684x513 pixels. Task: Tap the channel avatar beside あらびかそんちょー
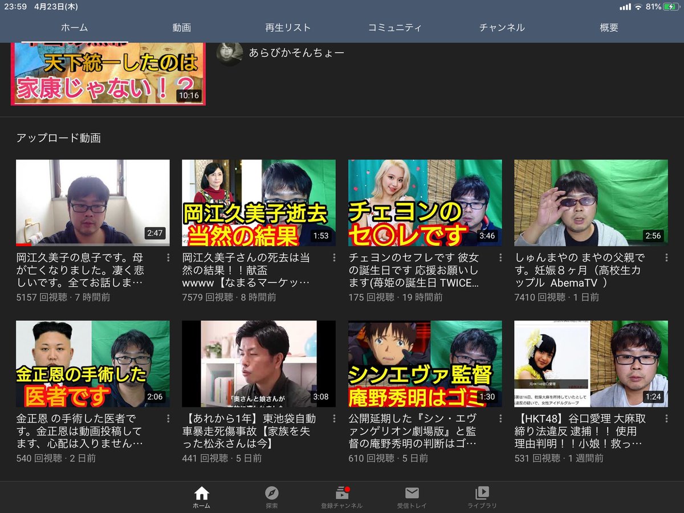point(230,53)
